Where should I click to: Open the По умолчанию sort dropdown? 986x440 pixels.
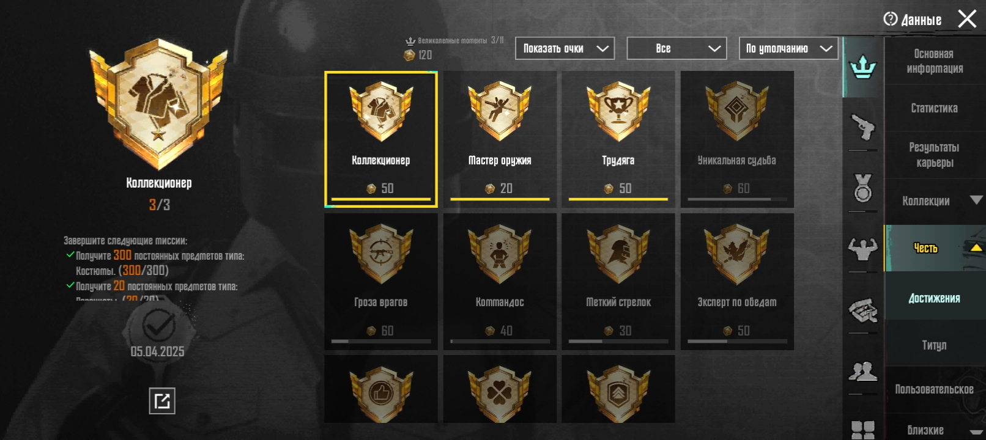coord(788,48)
